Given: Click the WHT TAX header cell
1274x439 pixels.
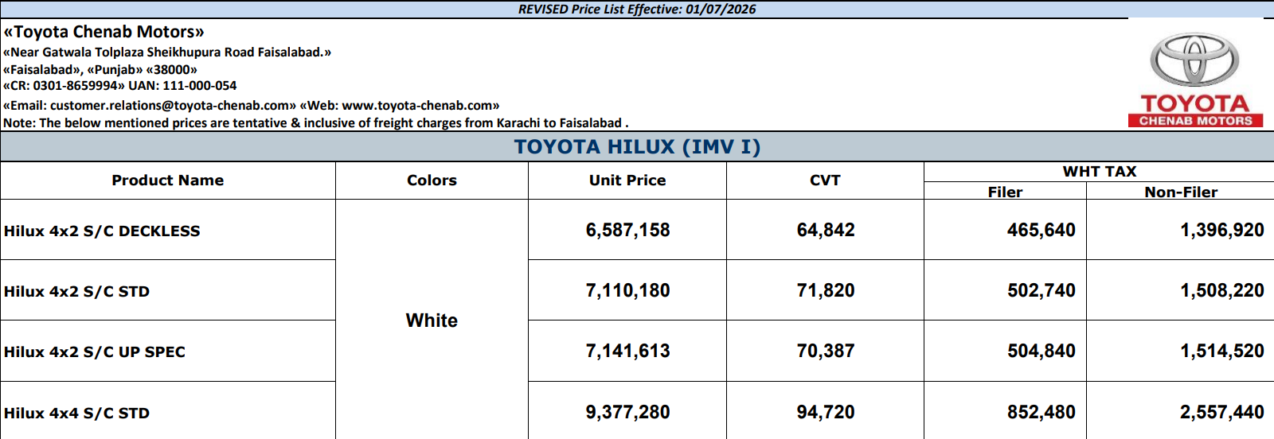Looking at the screenshot, I should (x=1100, y=172).
